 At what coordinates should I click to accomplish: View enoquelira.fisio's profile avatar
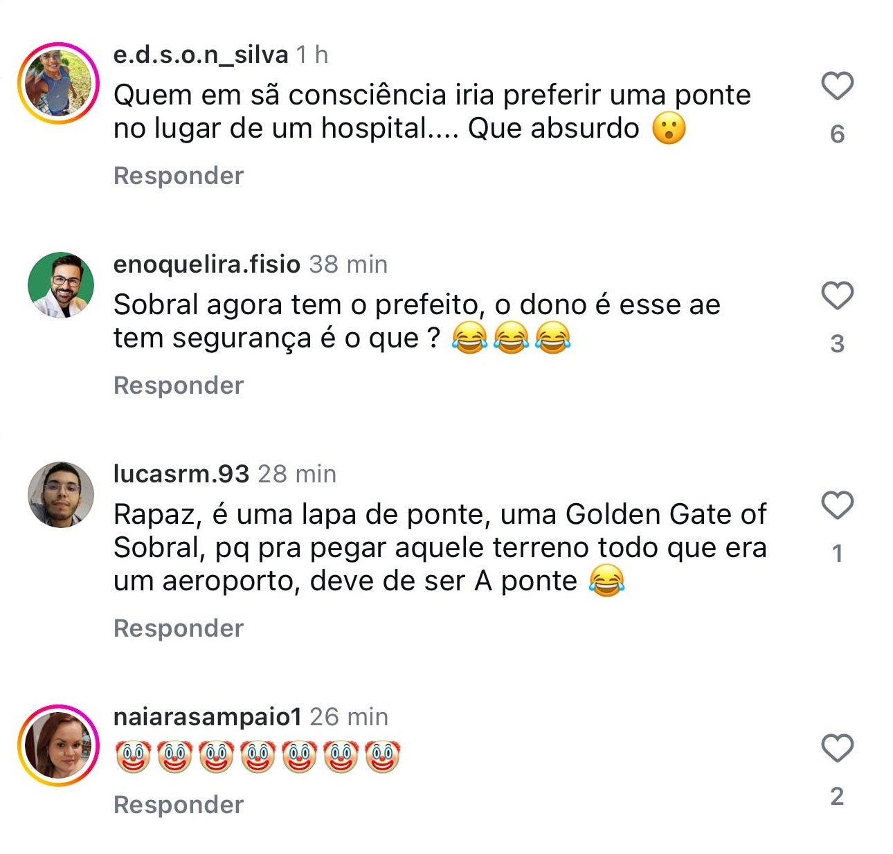61,285
